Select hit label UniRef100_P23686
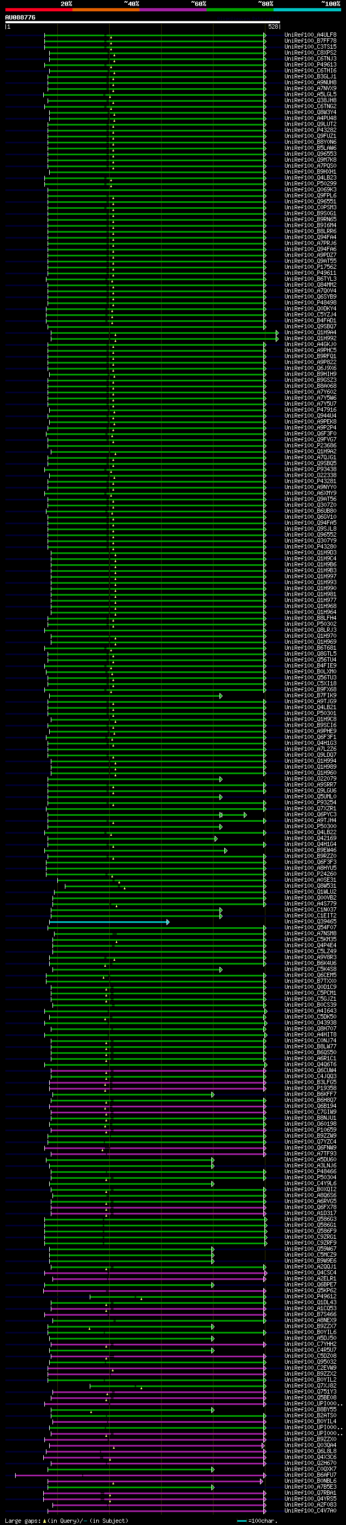 (x=310, y=445)
